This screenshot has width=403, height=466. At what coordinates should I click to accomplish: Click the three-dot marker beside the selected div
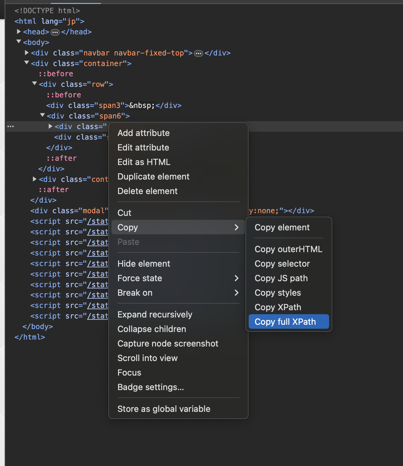click(11, 126)
